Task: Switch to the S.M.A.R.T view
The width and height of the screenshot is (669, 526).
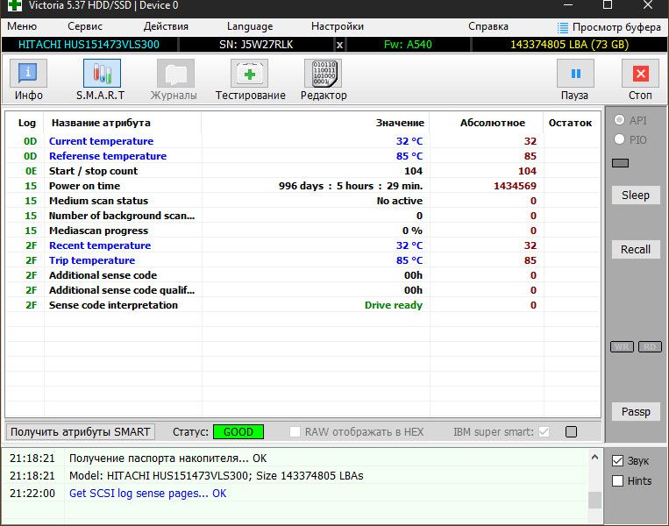Action: tap(101, 80)
